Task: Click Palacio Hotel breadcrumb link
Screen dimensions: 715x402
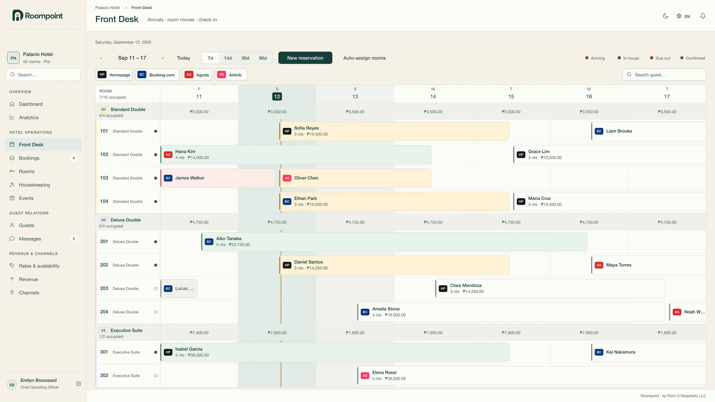Action: pos(107,8)
